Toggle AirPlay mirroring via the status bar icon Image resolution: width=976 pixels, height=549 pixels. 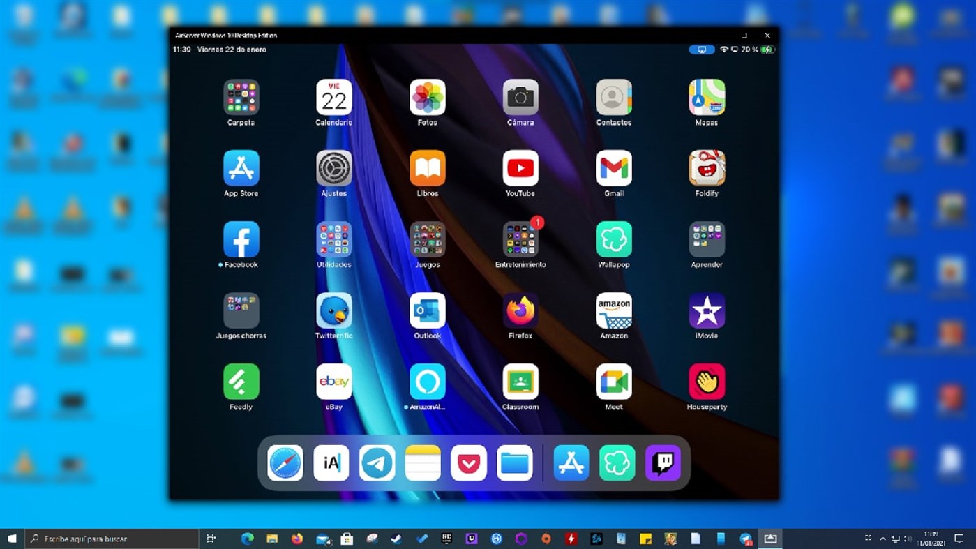[702, 50]
